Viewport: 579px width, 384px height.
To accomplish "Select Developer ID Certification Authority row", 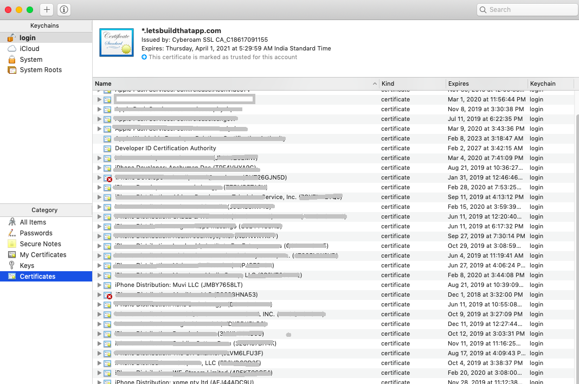I will point(333,148).
